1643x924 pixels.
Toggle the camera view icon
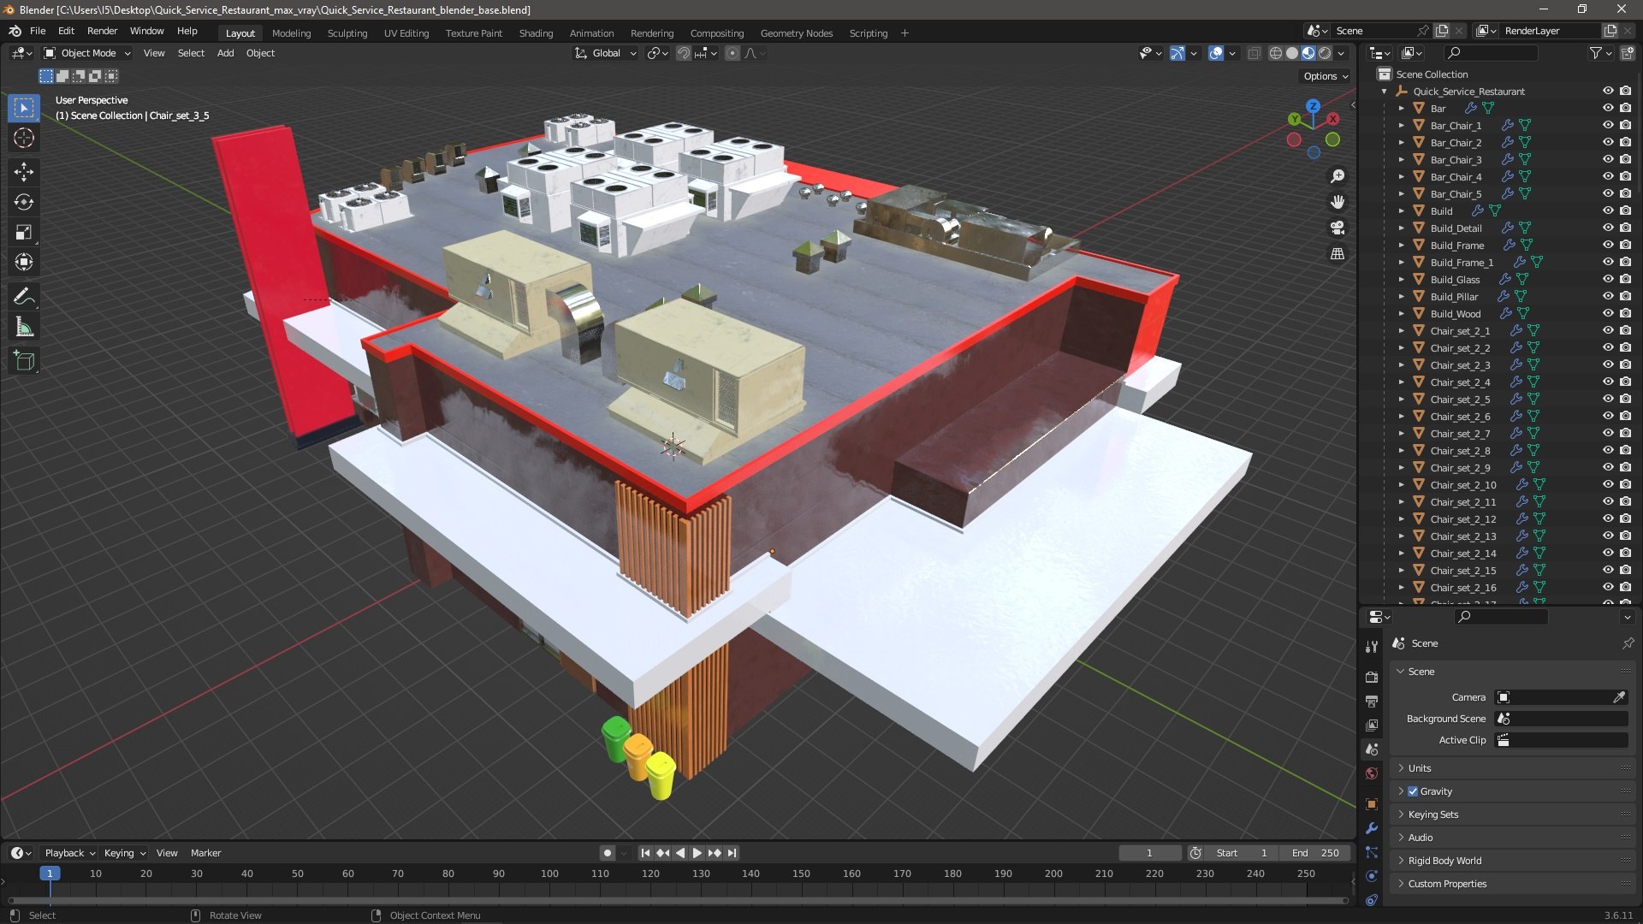coord(1338,228)
